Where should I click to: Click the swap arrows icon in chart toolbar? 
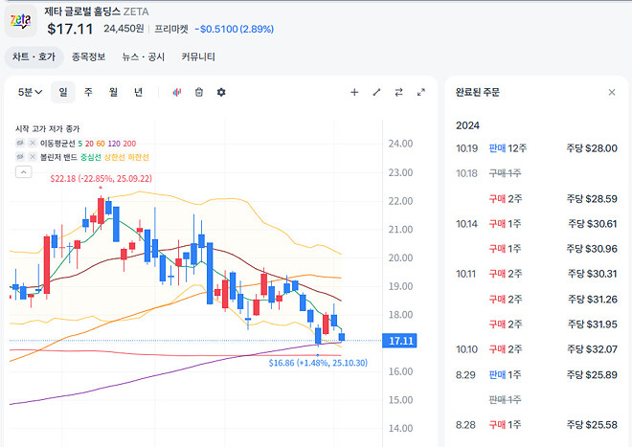click(x=398, y=92)
